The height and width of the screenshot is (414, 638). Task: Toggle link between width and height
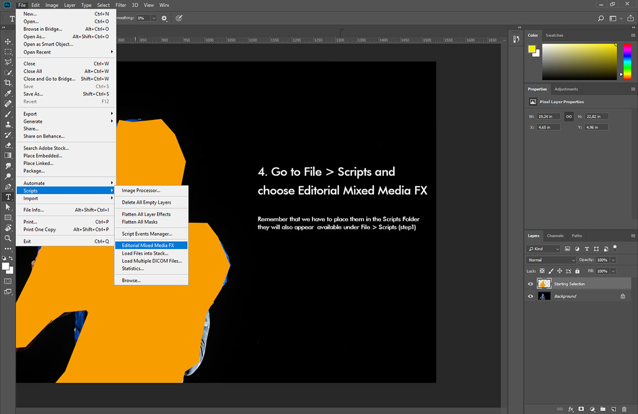pos(569,117)
